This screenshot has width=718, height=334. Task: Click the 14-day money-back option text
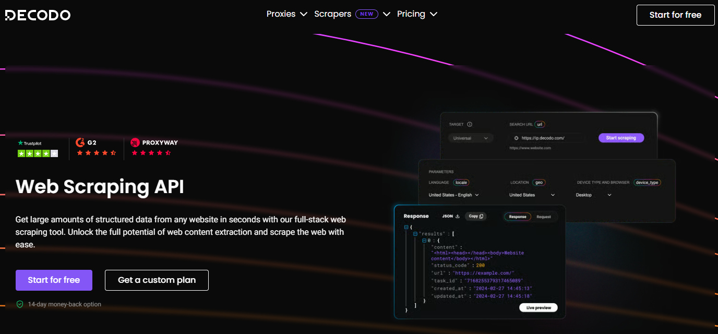pyautogui.click(x=65, y=304)
